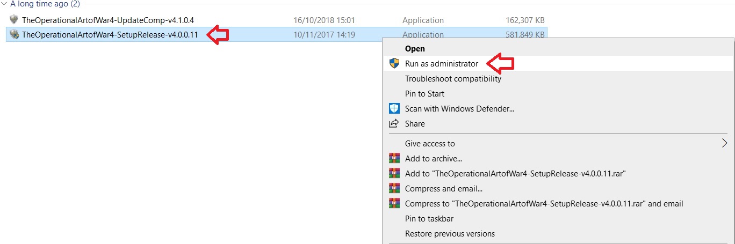Click the Windows Defender shield icon
The height and width of the screenshot is (244, 735).
click(394, 108)
